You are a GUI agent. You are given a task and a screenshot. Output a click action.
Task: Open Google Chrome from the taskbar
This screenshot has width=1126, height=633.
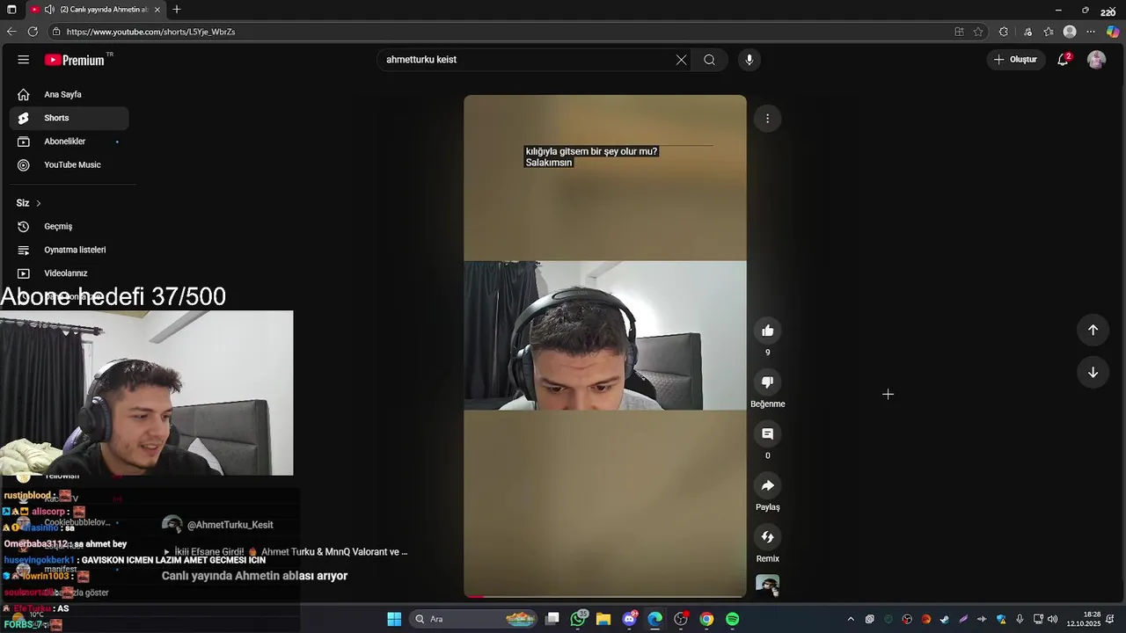coord(706,619)
